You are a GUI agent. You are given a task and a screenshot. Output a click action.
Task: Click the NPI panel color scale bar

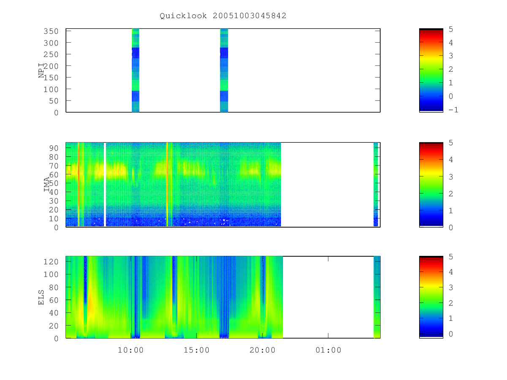(431, 70)
